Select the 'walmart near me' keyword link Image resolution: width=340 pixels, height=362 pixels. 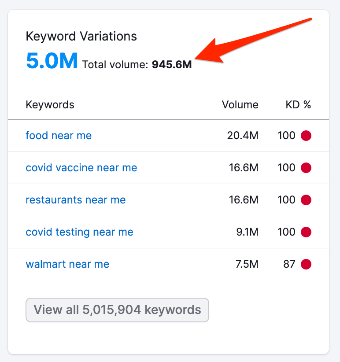pos(67,264)
